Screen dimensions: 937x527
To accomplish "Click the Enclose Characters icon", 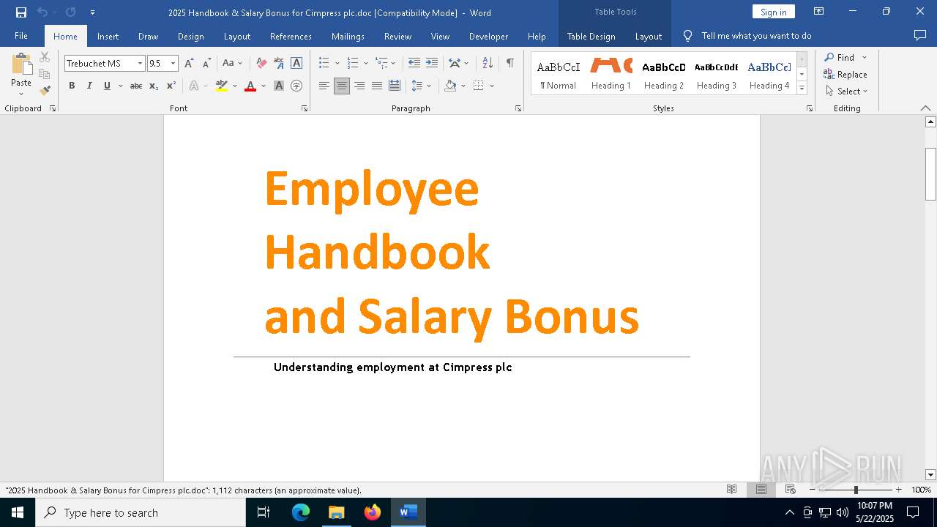I will [296, 86].
